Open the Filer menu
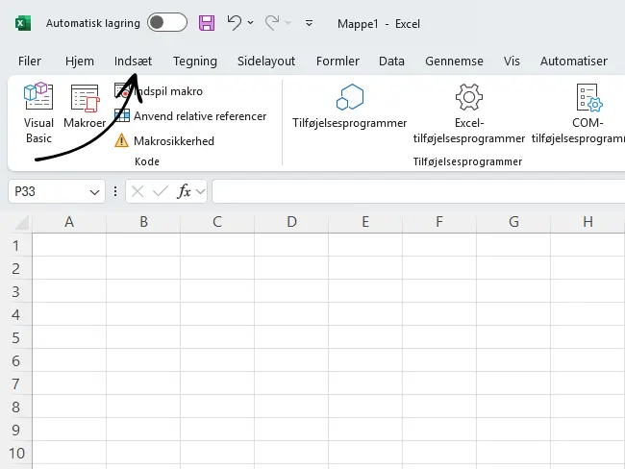The height and width of the screenshot is (469, 625). pos(30,61)
